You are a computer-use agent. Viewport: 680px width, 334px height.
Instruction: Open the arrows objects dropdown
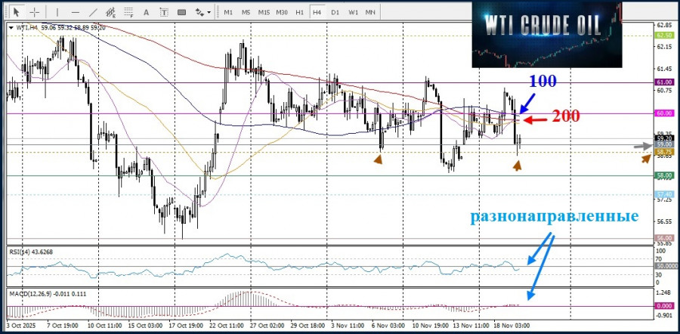tap(202, 12)
